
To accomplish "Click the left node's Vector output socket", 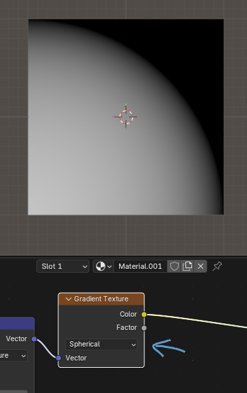I will (x=34, y=339).
